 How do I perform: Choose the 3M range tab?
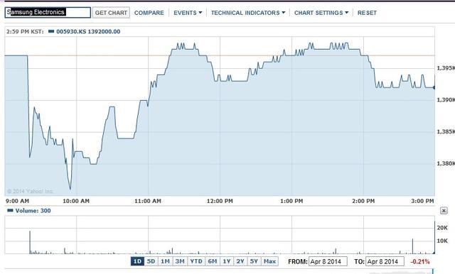(x=180, y=261)
